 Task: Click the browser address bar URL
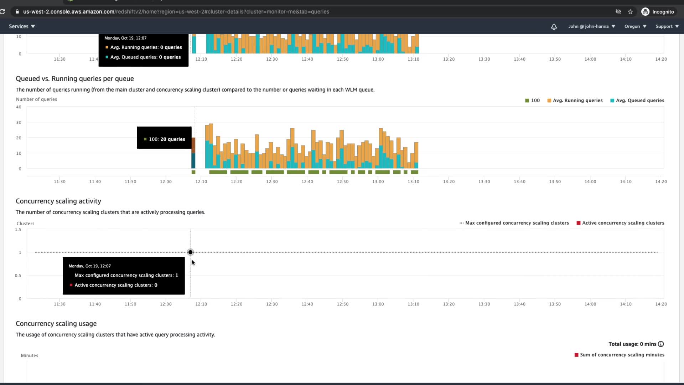pos(176,12)
